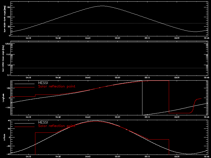The image size is (211, 158).
Task: Click the 100 tick on Longitude axis
Action: pyautogui.click(x=8, y=88)
